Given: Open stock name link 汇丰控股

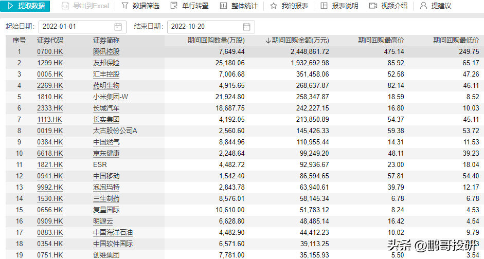Looking at the screenshot, I should pos(106,75).
